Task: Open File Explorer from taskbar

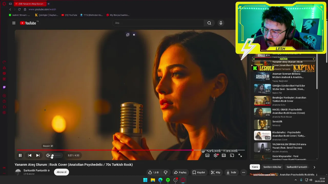Action: coord(153,180)
